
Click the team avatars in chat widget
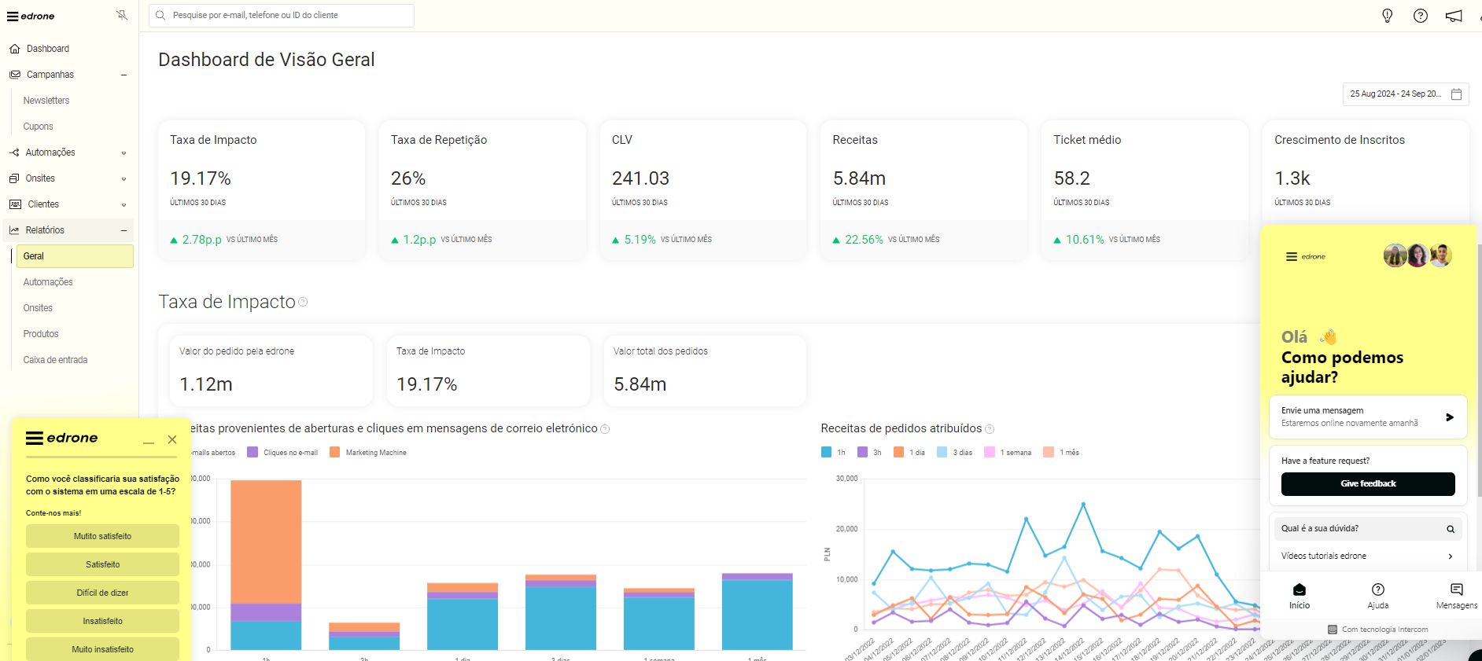pyautogui.click(x=1417, y=255)
